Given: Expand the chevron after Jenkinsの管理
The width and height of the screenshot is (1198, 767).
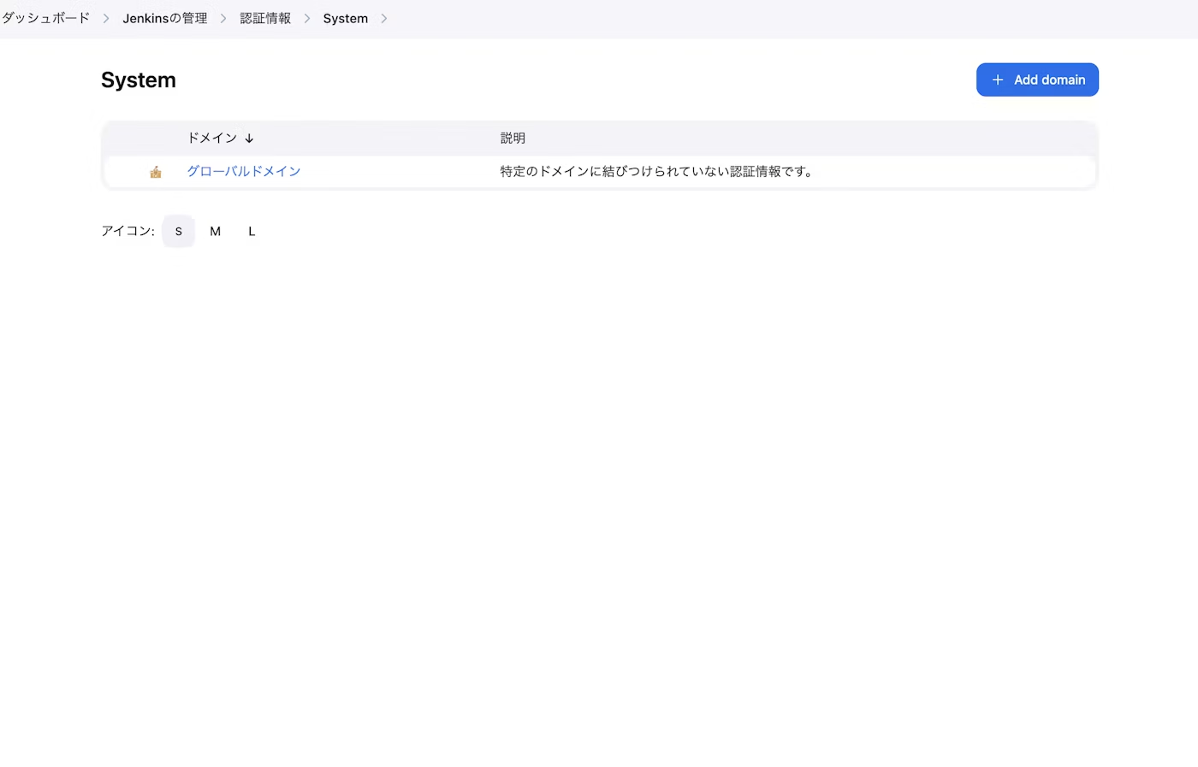Looking at the screenshot, I should coord(223,18).
